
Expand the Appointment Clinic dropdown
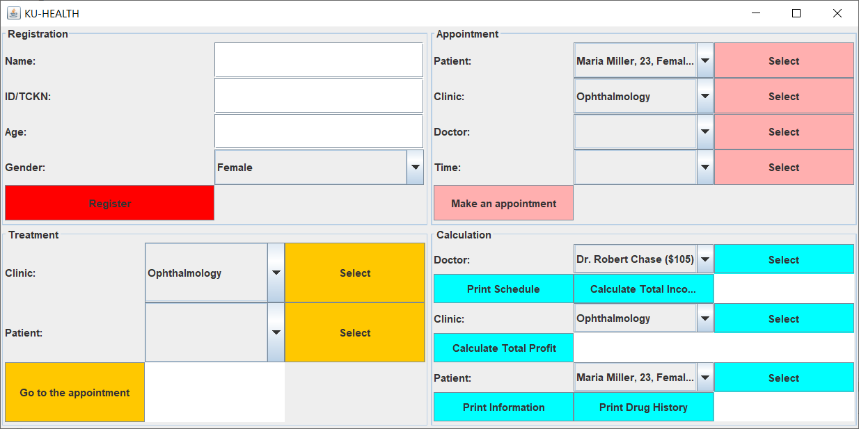click(643, 96)
